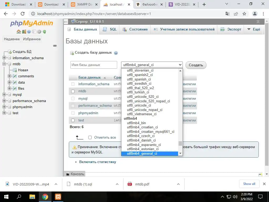Open Windows Start menu
Screen dimensions: 269x202
click(6, 197)
